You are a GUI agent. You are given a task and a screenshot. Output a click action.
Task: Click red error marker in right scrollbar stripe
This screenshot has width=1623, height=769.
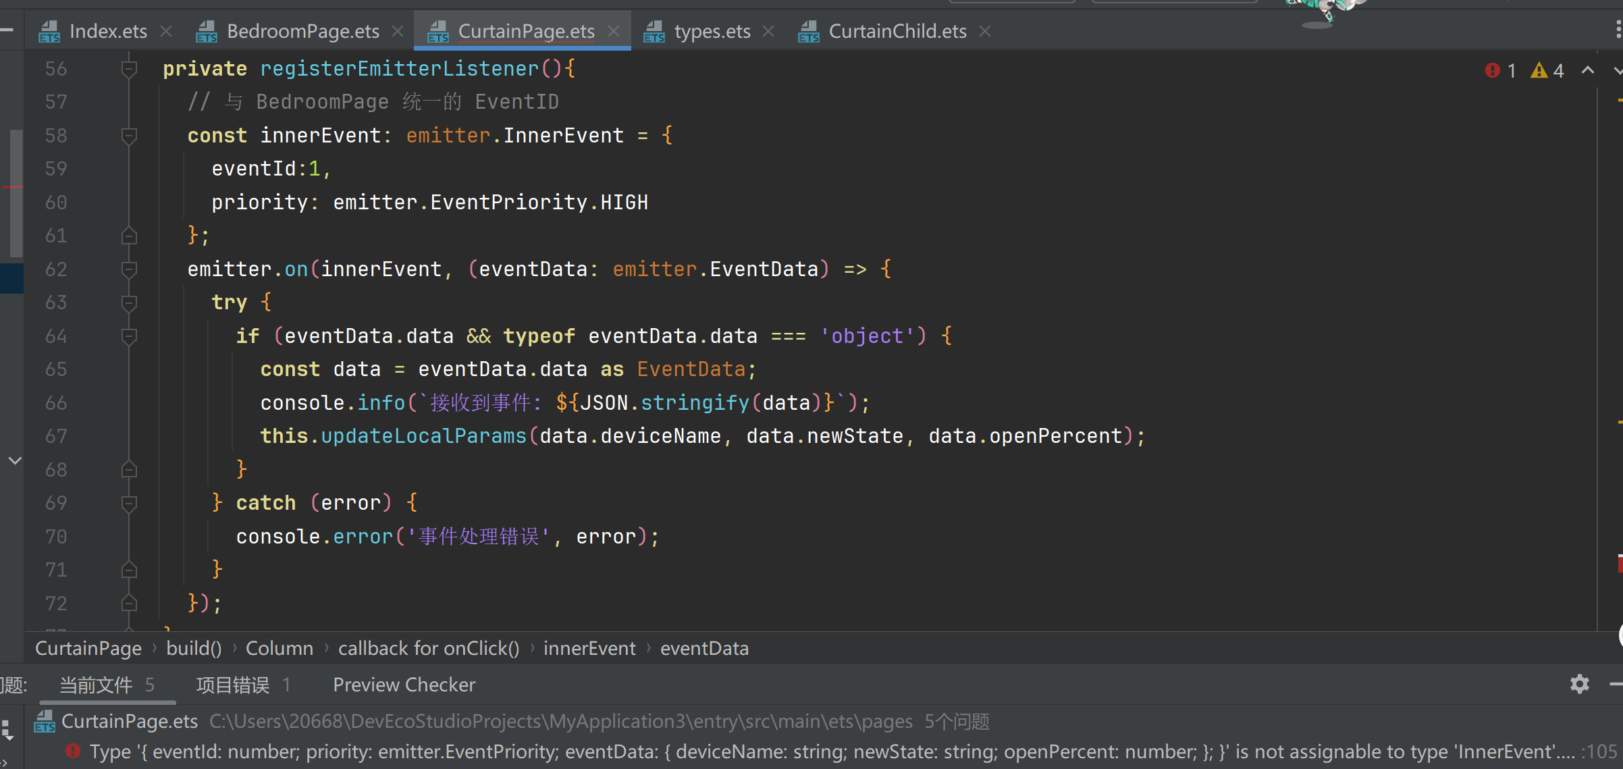click(x=1619, y=564)
